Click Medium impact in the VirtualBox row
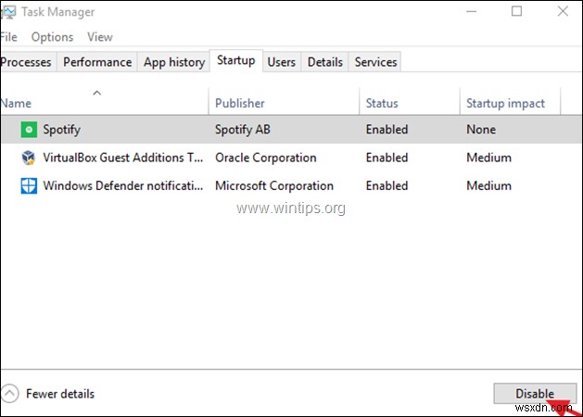The height and width of the screenshot is (417, 583). coord(489,158)
